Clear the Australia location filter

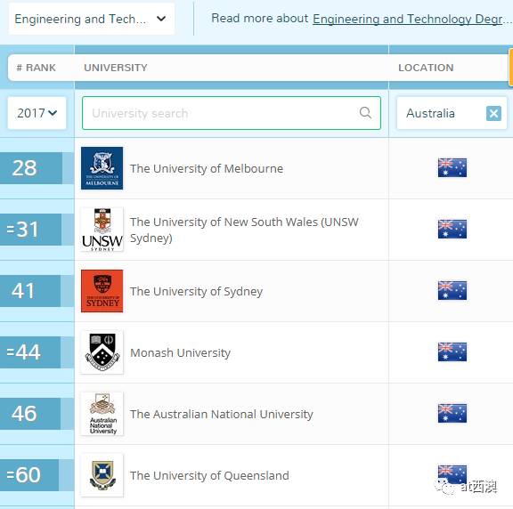(493, 113)
